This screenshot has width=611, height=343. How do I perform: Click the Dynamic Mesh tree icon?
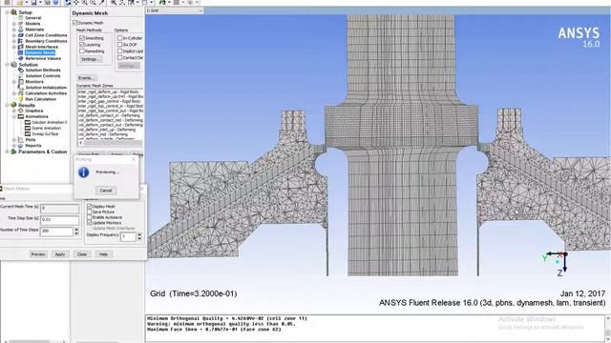(x=21, y=52)
